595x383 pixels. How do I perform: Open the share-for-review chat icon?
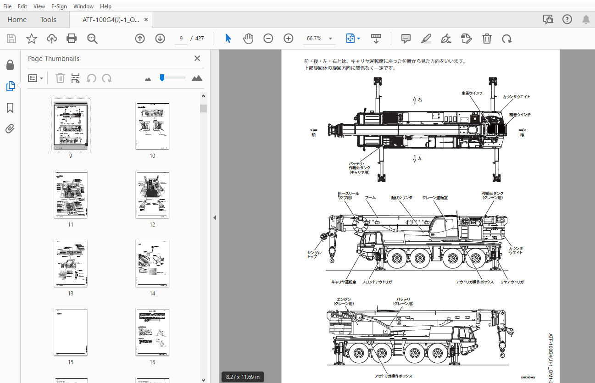[548, 19]
